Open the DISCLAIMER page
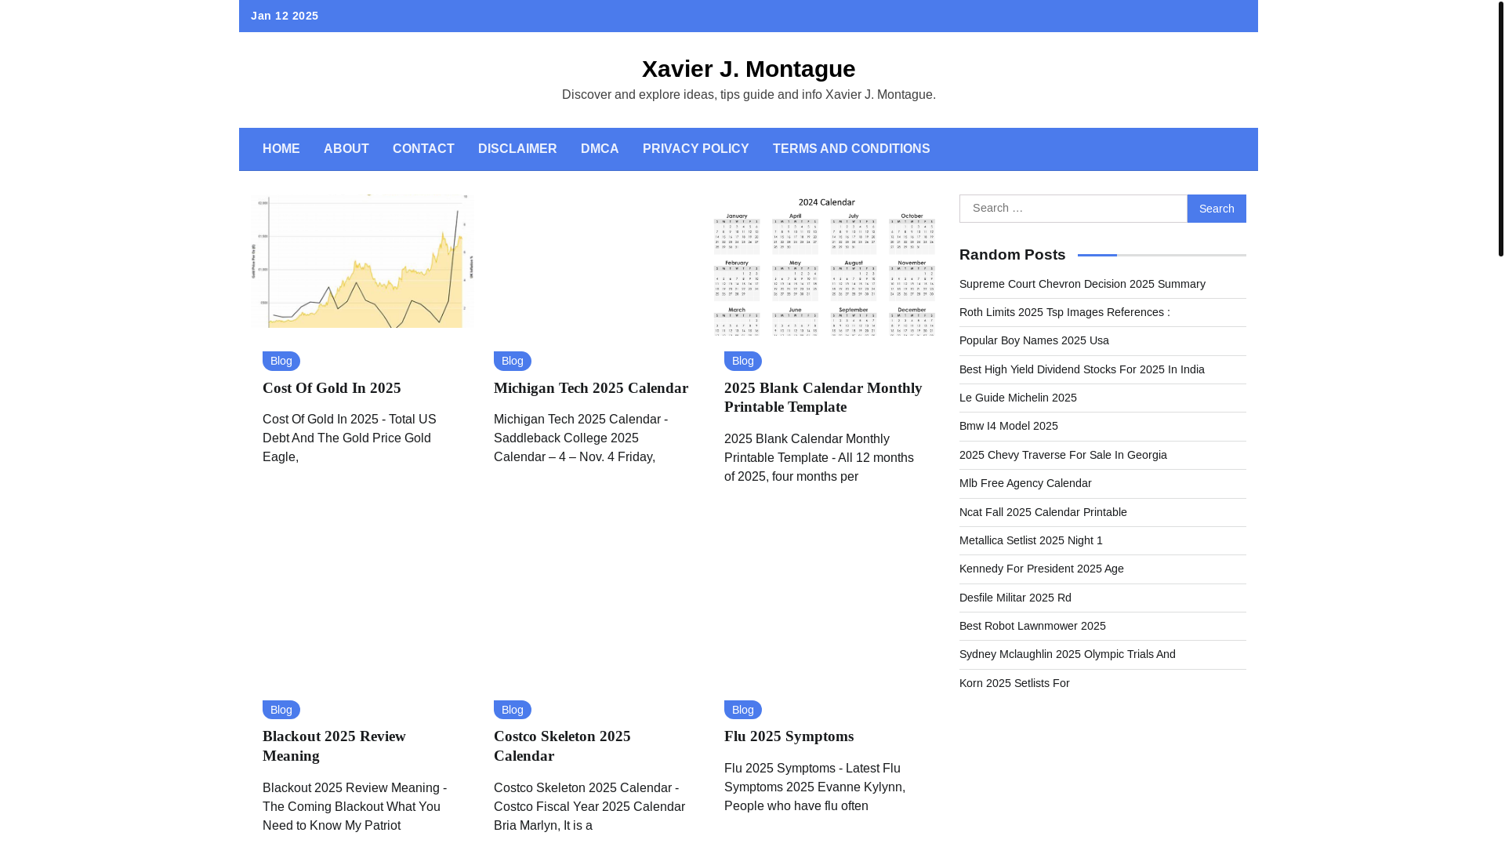 pos(517,149)
